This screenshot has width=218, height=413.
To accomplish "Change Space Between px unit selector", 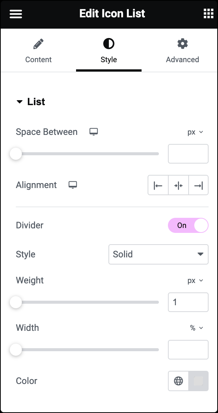I will [195, 132].
